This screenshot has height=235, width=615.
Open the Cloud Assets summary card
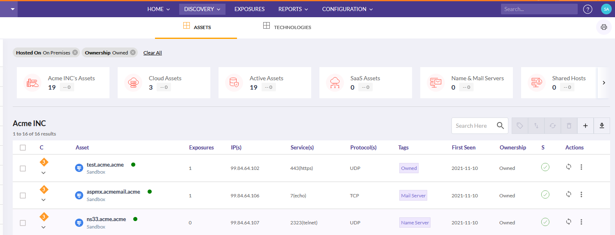tap(164, 83)
